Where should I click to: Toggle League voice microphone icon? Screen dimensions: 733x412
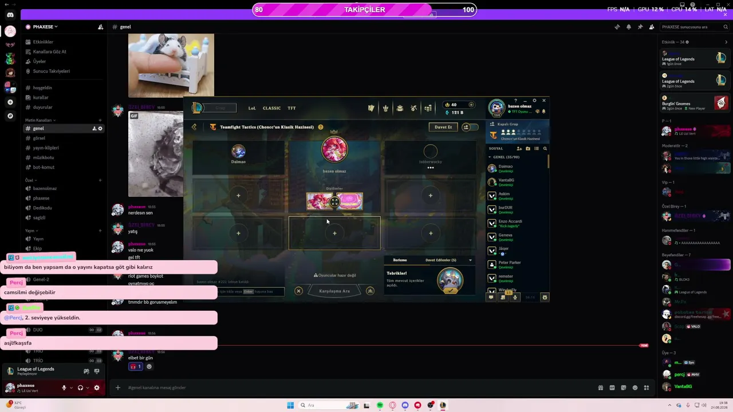515,297
